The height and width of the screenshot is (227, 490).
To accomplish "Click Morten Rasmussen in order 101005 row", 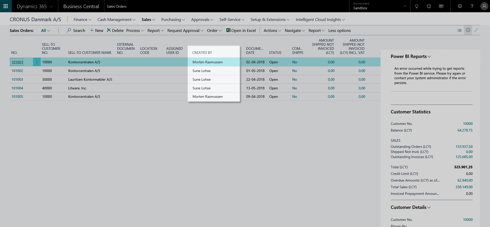I will click(x=207, y=97).
